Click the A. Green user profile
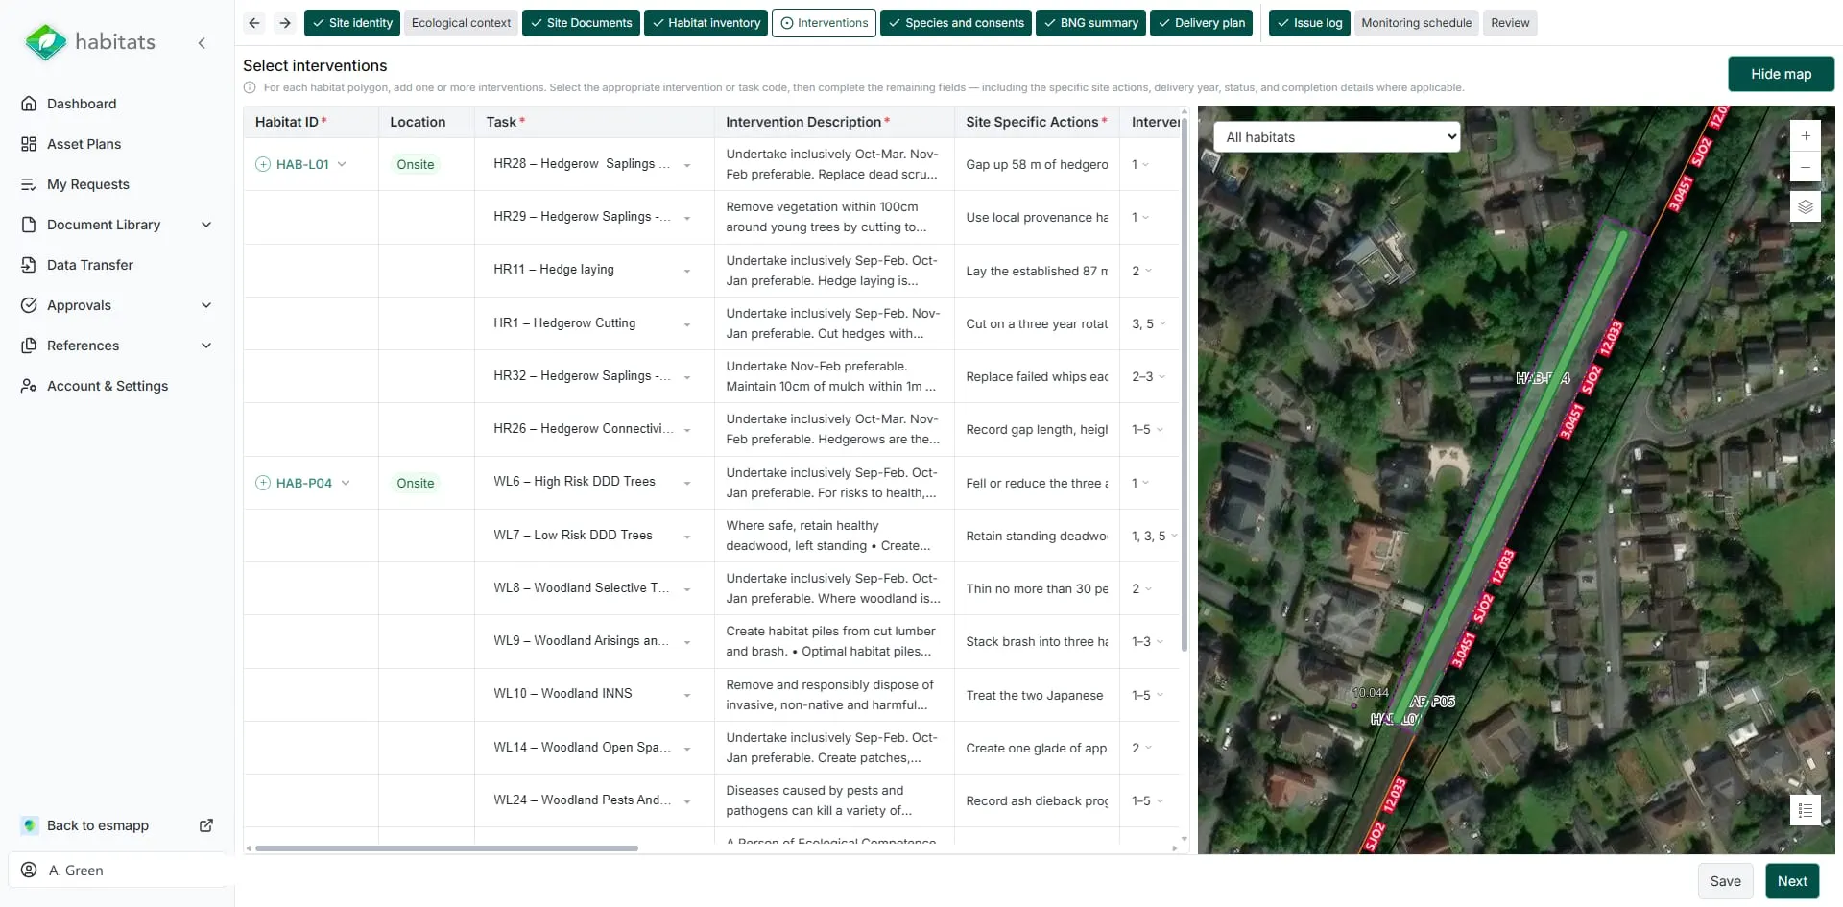Image resolution: width=1843 pixels, height=907 pixels. point(117,871)
